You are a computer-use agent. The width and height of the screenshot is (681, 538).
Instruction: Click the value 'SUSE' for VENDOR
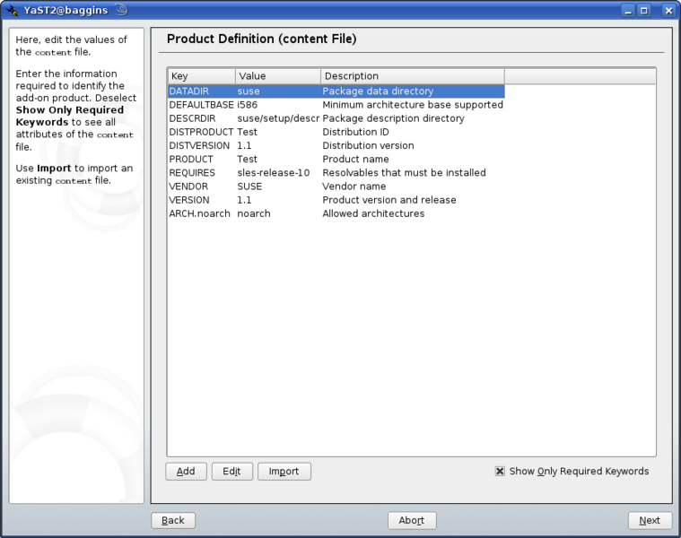249,187
